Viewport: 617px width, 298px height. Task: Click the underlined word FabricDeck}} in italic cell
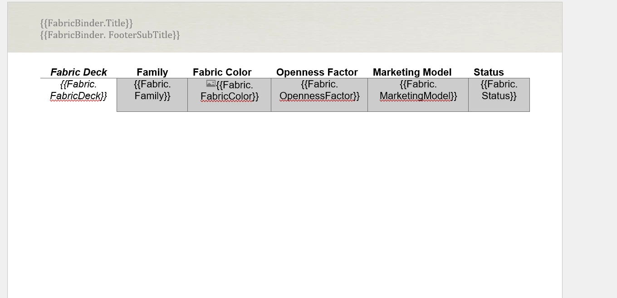(78, 96)
